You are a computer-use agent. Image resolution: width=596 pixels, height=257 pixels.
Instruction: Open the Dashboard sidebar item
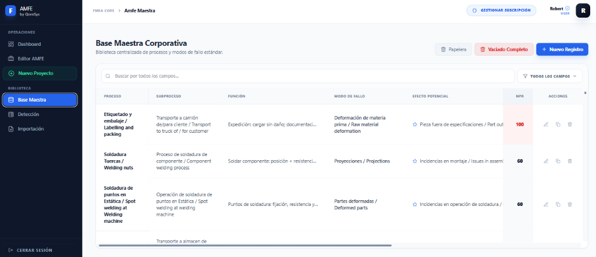[x=40, y=44]
